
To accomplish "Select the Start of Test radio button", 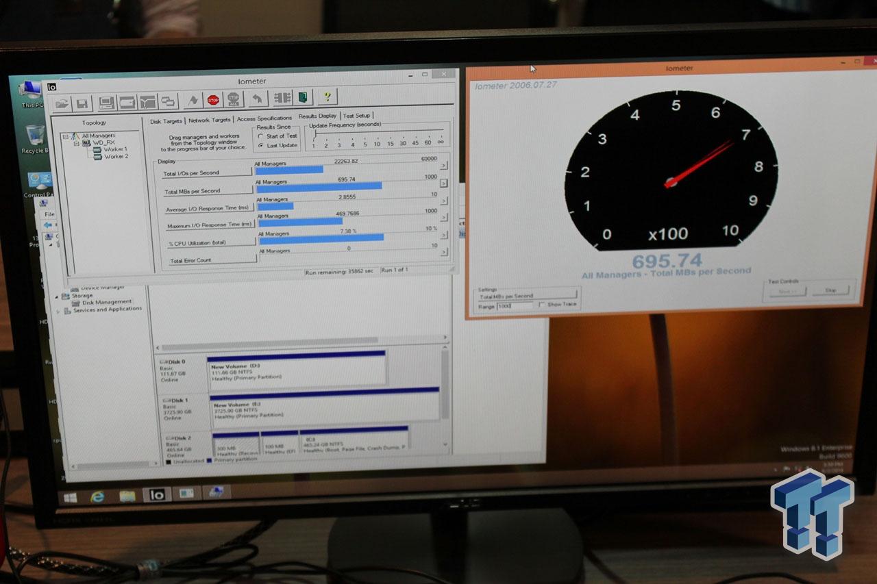I will pyautogui.click(x=261, y=135).
